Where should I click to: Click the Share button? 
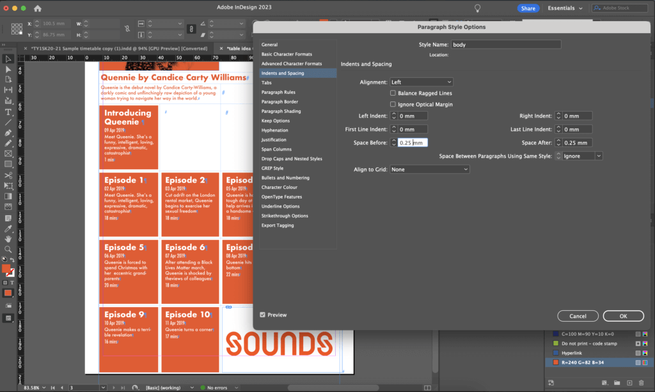pyautogui.click(x=528, y=8)
